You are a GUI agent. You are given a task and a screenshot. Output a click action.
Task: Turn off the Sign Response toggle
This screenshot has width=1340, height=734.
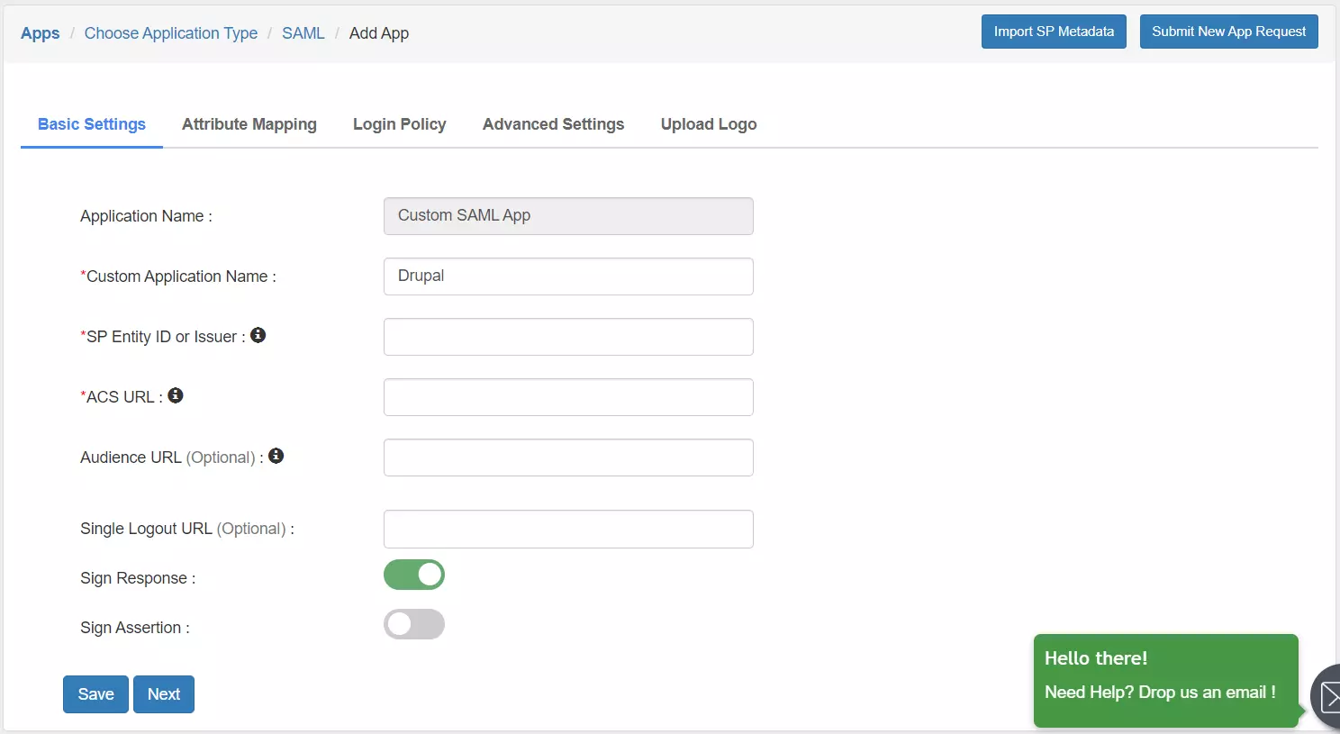tap(414, 575)
